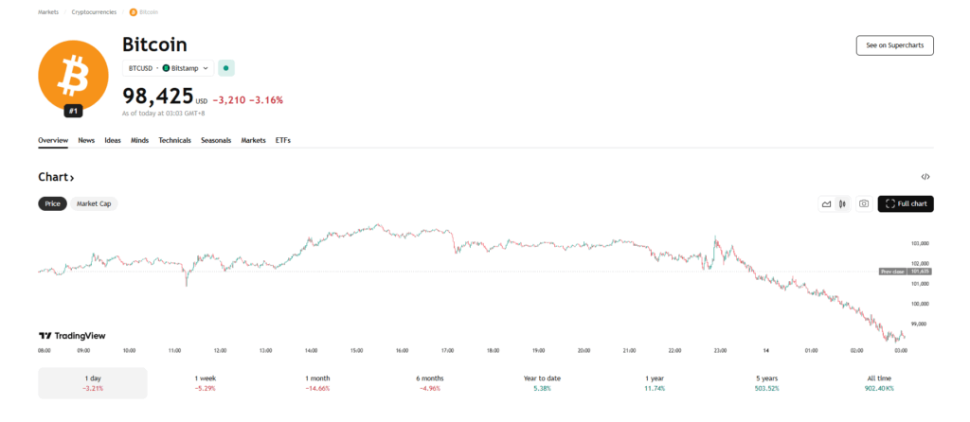Image resolution: width=970 pixels, height=422 pixels.
Task: Switch to the News tab
Action: (86, 140)
